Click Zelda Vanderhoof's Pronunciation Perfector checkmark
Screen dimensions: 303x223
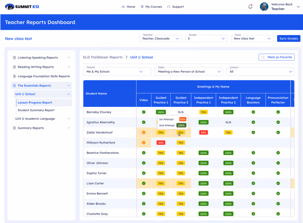(x=278, y=133)
